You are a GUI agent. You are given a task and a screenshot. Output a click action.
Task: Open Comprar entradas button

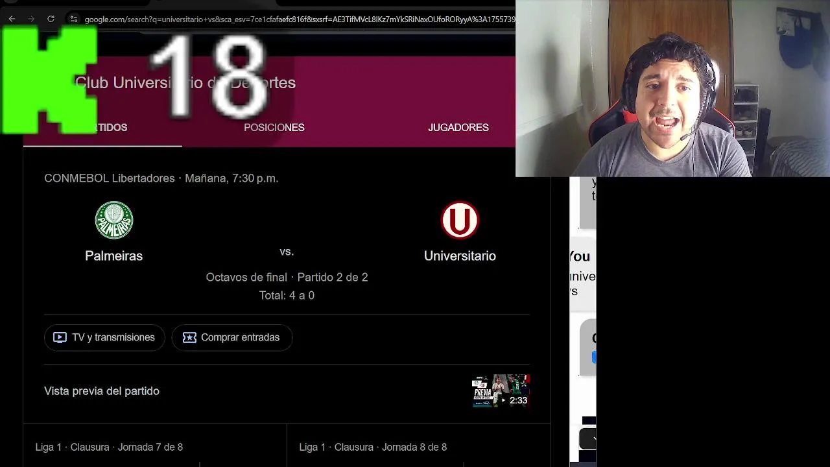pos(232,338)
